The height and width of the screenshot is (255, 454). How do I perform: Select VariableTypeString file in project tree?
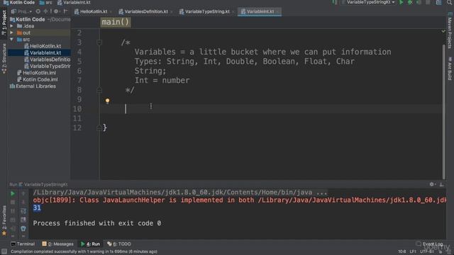[48, 66]
